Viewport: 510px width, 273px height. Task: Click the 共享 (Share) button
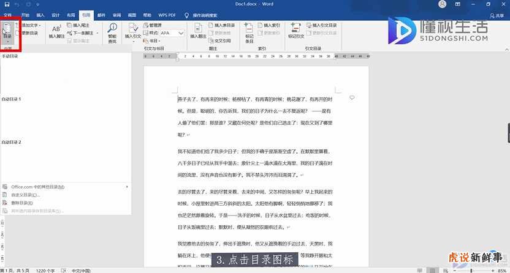(497, 15)
